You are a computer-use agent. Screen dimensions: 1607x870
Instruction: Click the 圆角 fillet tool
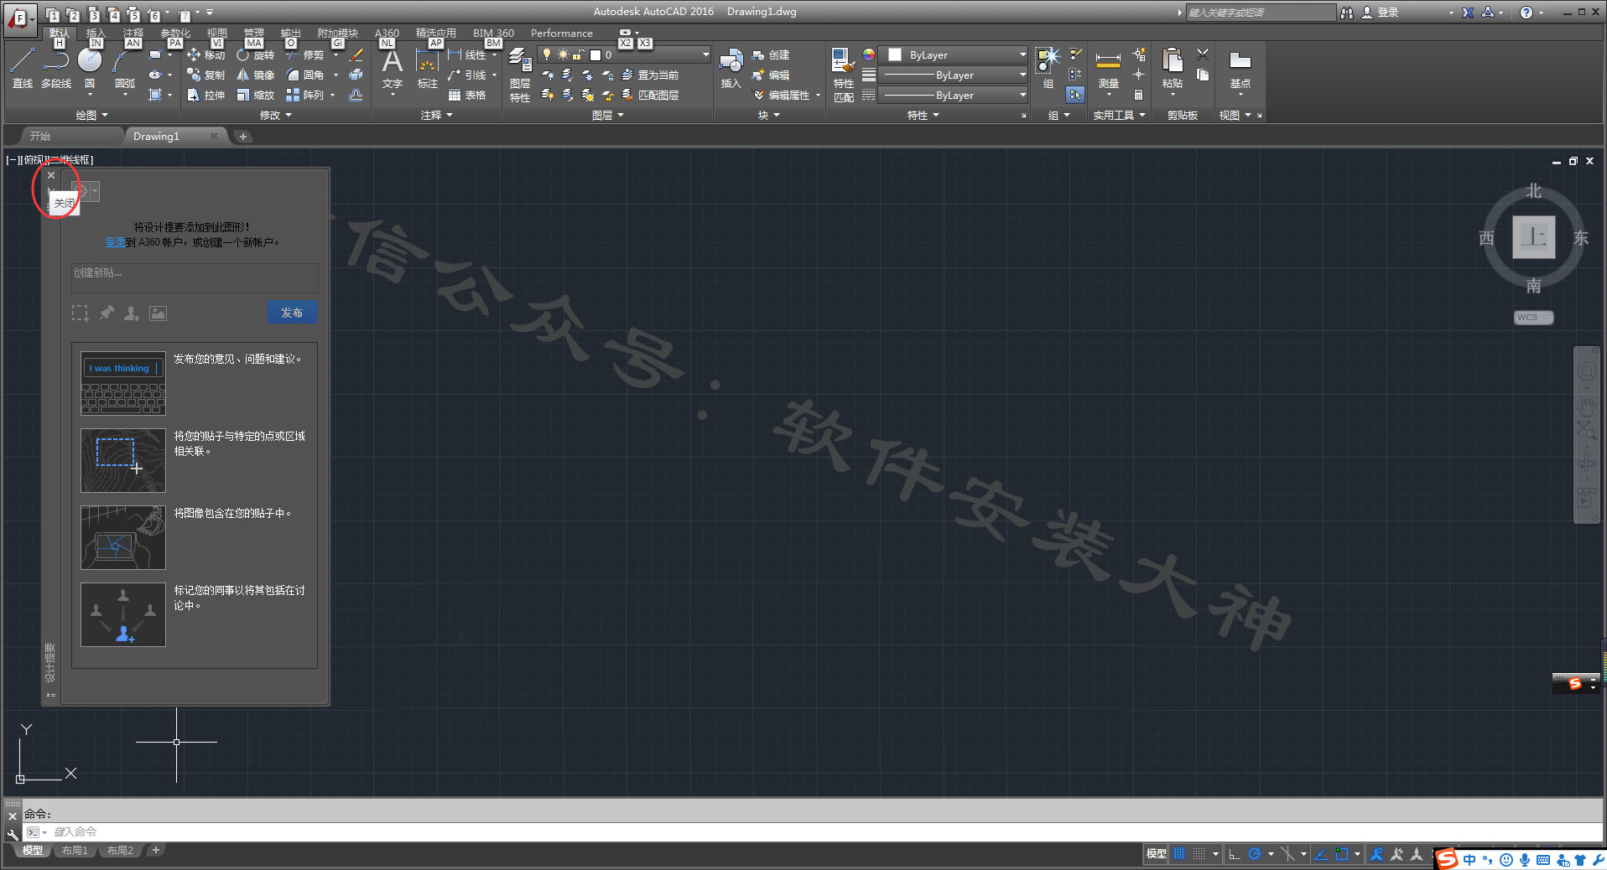pyautogui.click(x=304, y=75)
